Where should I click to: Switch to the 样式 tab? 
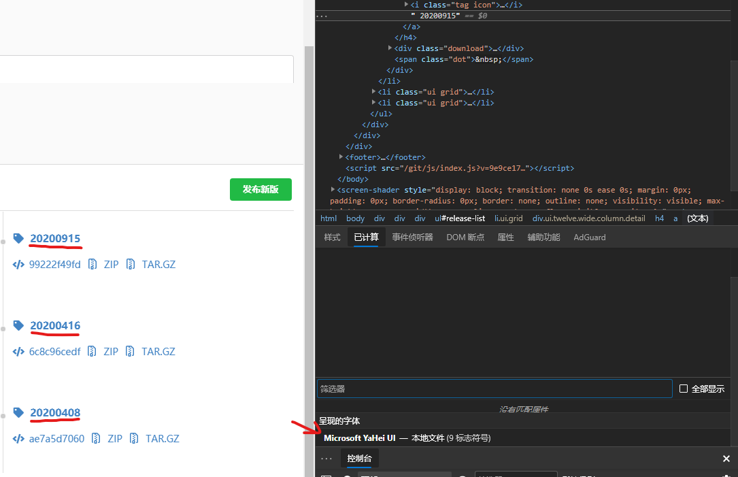(x=332, y=237)
